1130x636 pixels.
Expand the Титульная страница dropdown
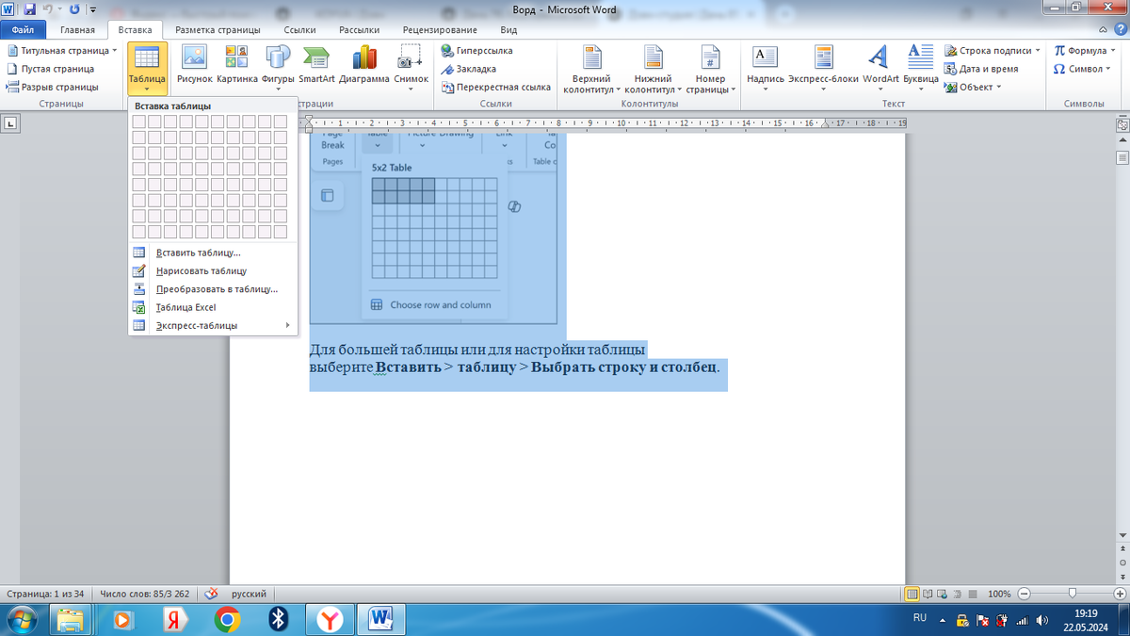pos(115,51)
